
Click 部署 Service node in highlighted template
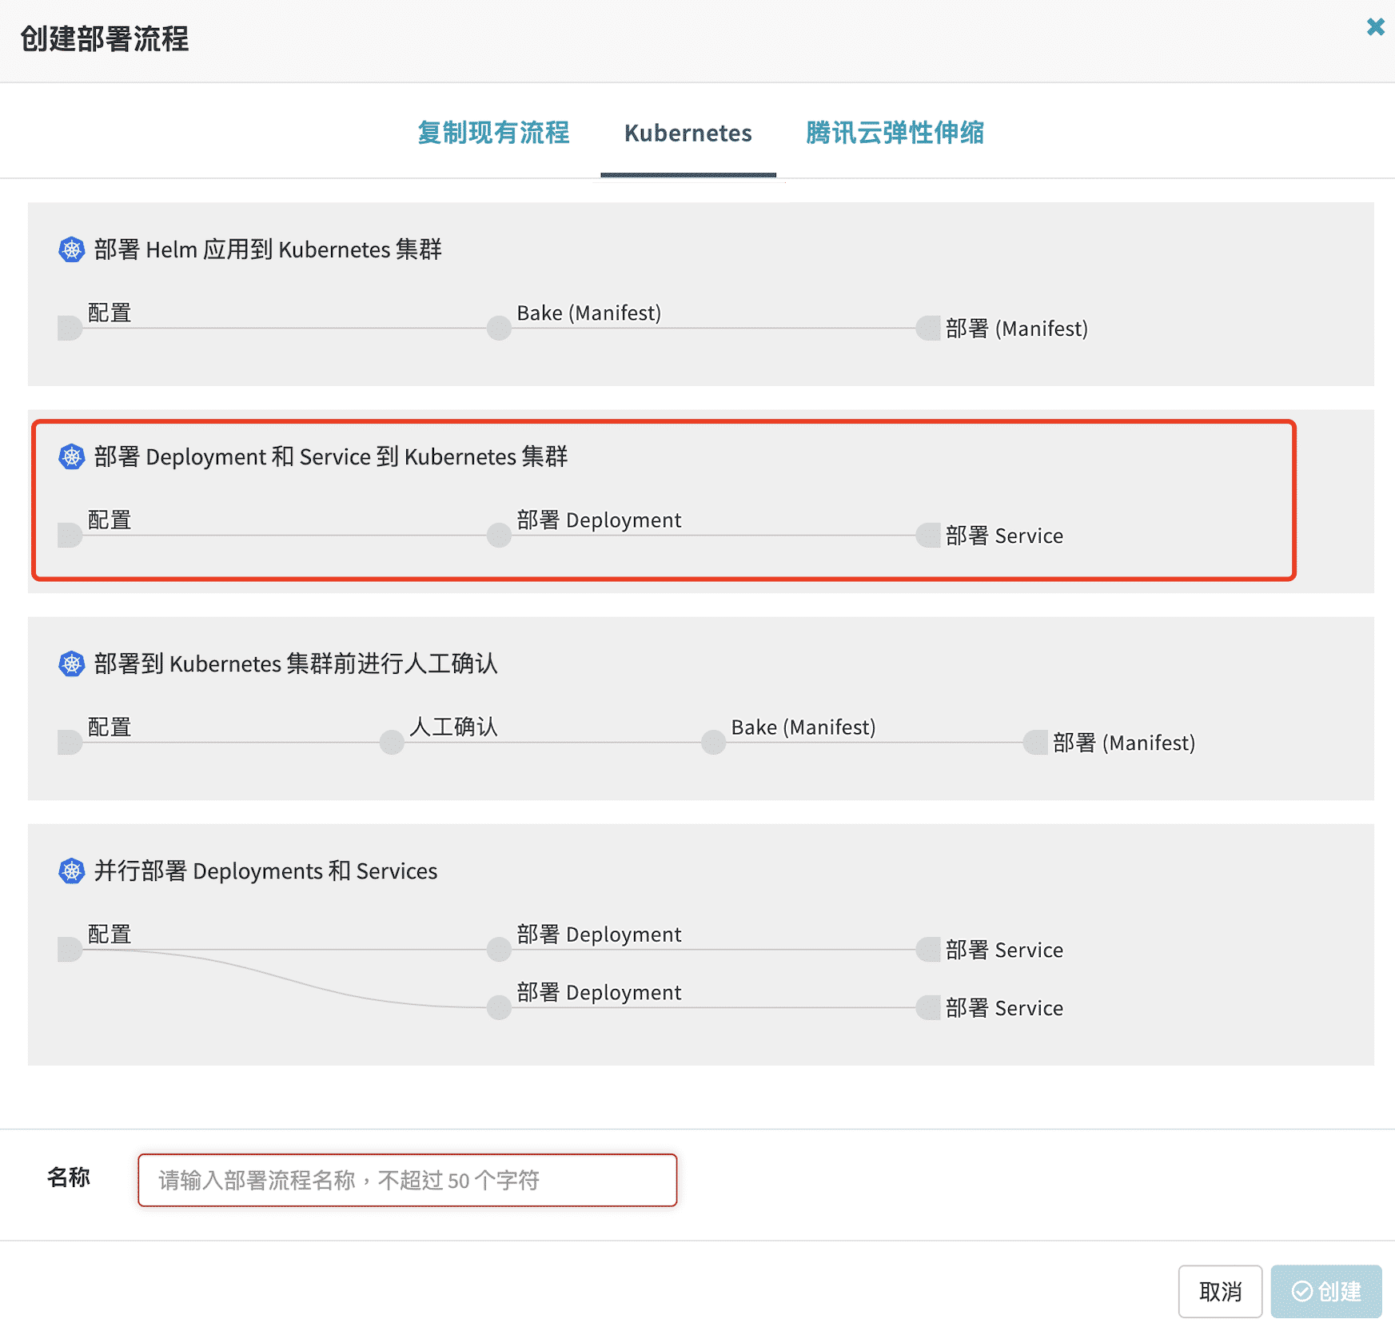click(x=927, y=535)
